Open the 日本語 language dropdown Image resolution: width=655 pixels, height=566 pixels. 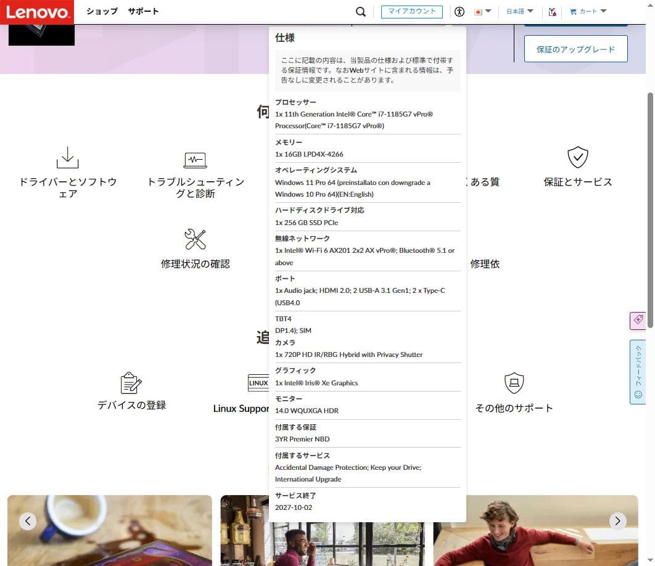pos(519,12)
